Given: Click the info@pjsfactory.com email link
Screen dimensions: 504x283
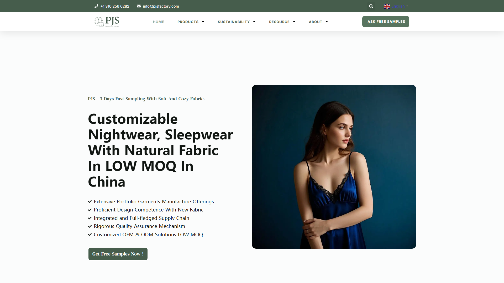Looking at the screenshot, I should (x=161, y=6).
